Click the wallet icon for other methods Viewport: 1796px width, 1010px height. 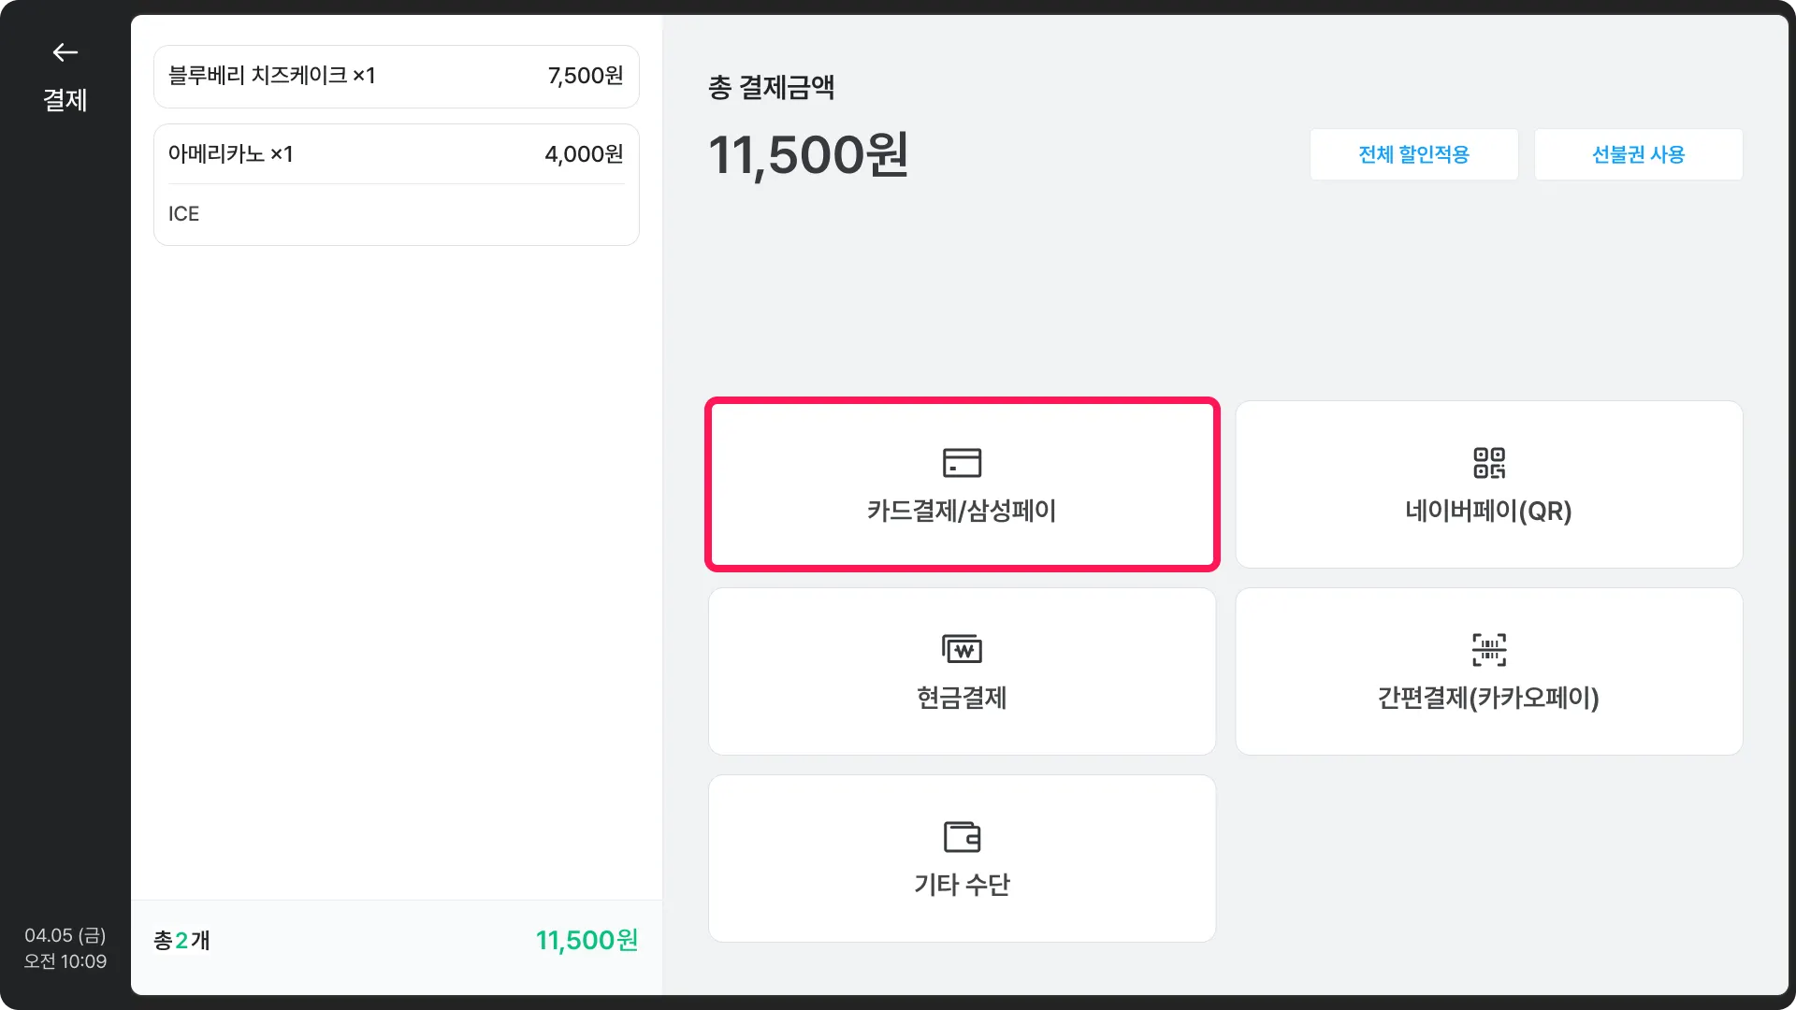click(962, 836)
